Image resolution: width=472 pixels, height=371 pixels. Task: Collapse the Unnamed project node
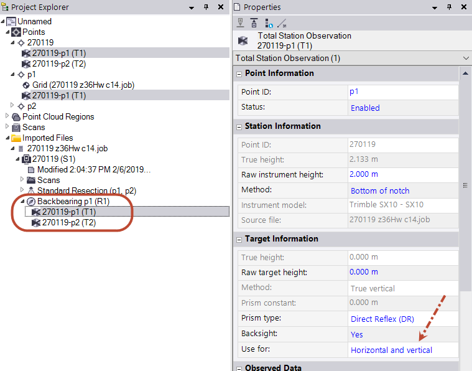pos(2,21)
